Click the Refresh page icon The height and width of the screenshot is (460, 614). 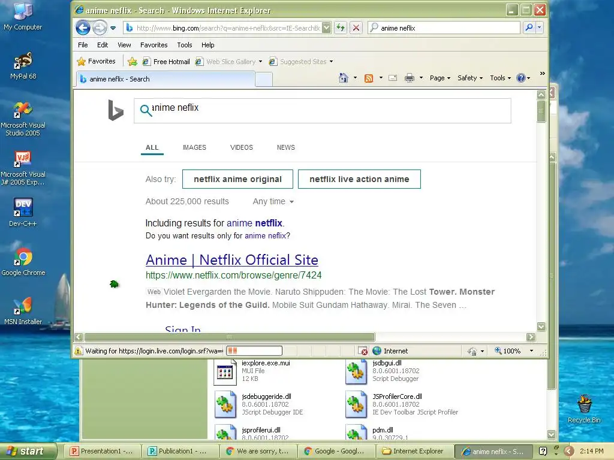(341, 28)
